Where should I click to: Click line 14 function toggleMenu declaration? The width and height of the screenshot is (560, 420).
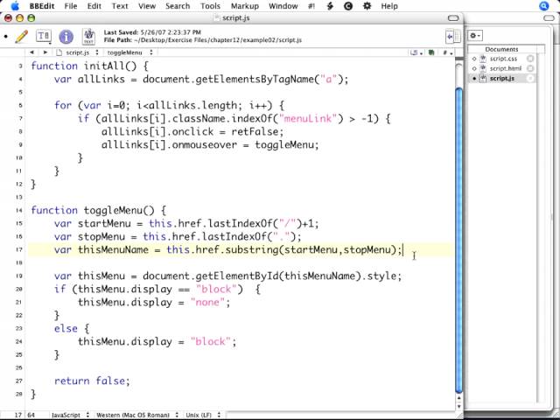tap(99, 210)
